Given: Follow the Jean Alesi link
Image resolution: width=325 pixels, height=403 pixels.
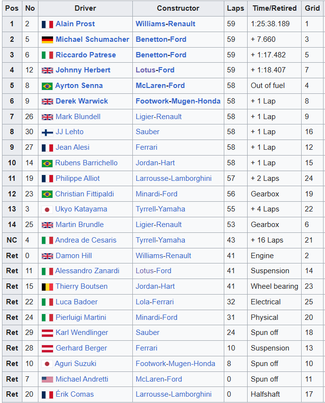Looking at the screenshot, I should [72, 147].
